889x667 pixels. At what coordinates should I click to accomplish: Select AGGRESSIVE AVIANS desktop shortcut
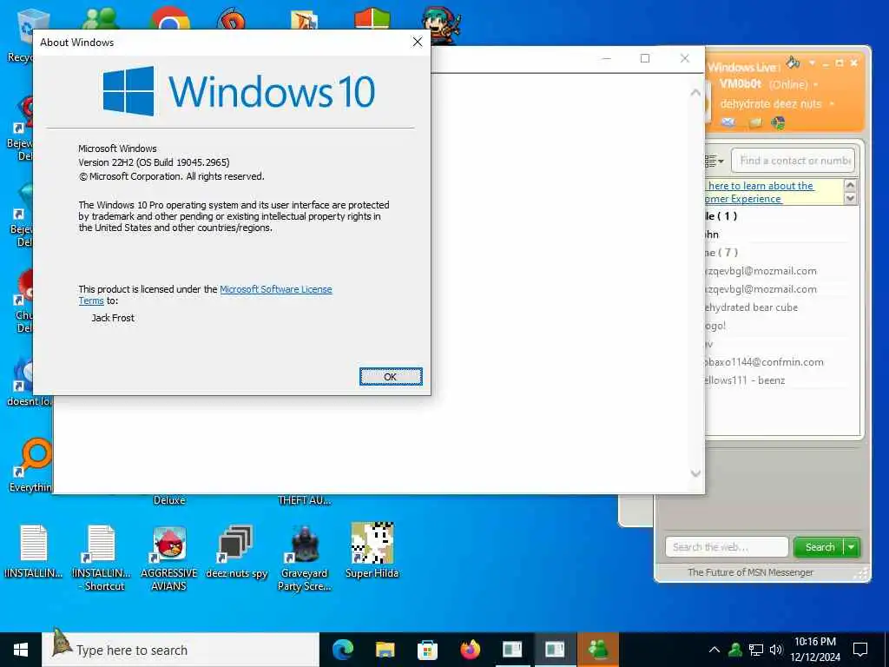tap(169, 558)
